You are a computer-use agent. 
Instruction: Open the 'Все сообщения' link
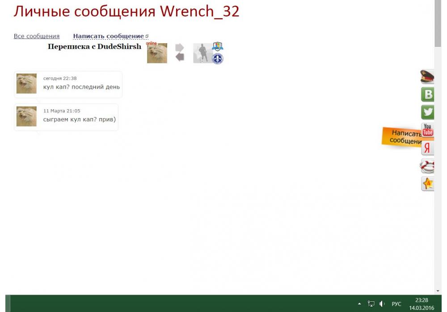click(x=37, y=36)
